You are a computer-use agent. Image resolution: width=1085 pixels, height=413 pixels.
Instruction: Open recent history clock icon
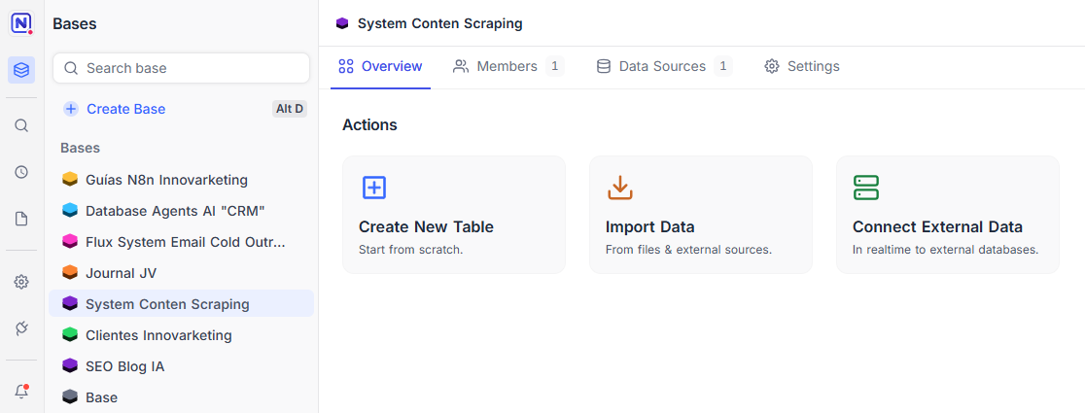click(x=21, y=172)
